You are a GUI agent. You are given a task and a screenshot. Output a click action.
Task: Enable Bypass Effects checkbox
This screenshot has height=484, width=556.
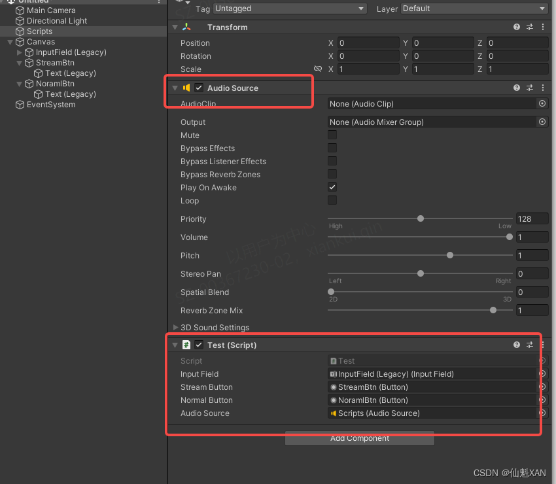(332, 148)
